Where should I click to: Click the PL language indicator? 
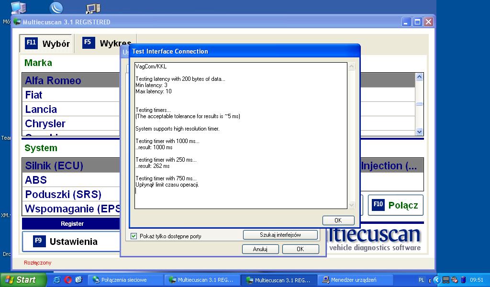[x=421, y=280]
